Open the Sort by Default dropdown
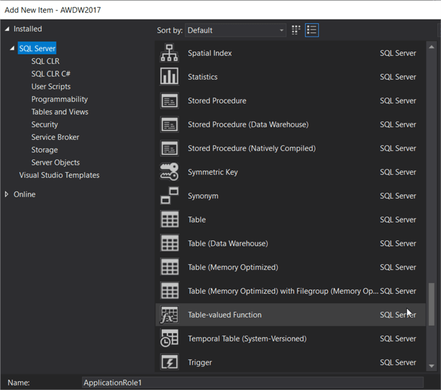This screenshot has width=441, height=390. pos(235,30)
